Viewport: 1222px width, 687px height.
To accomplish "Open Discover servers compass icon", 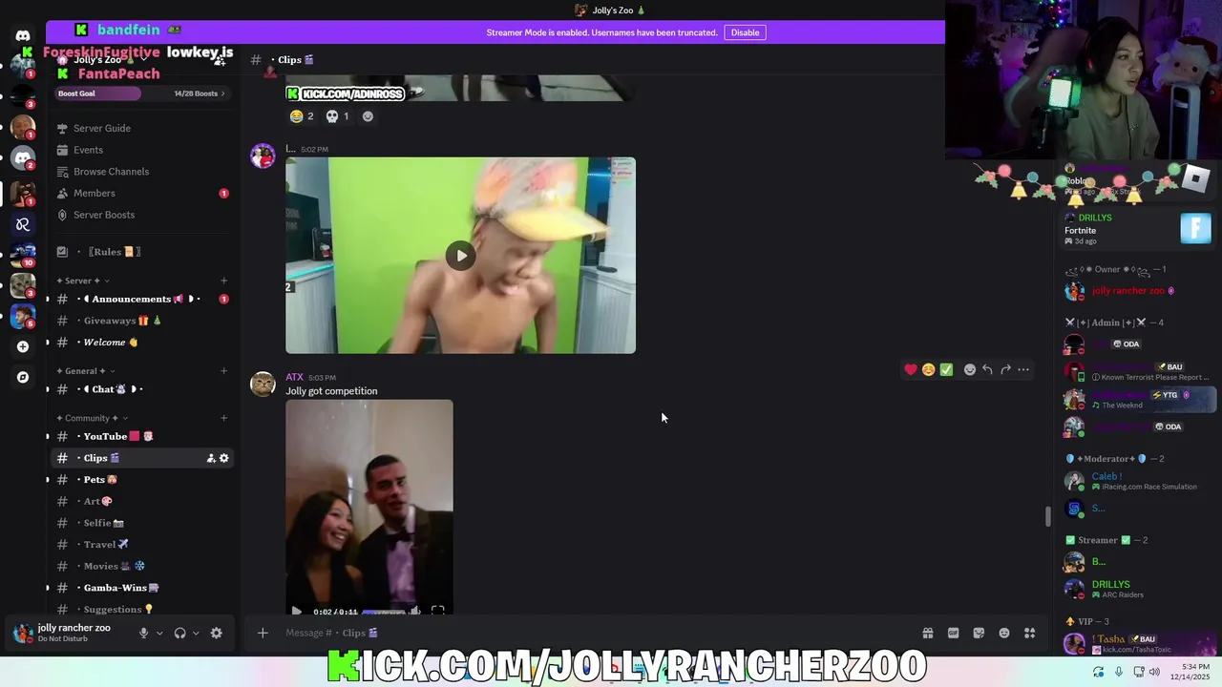I will (23, 377).
